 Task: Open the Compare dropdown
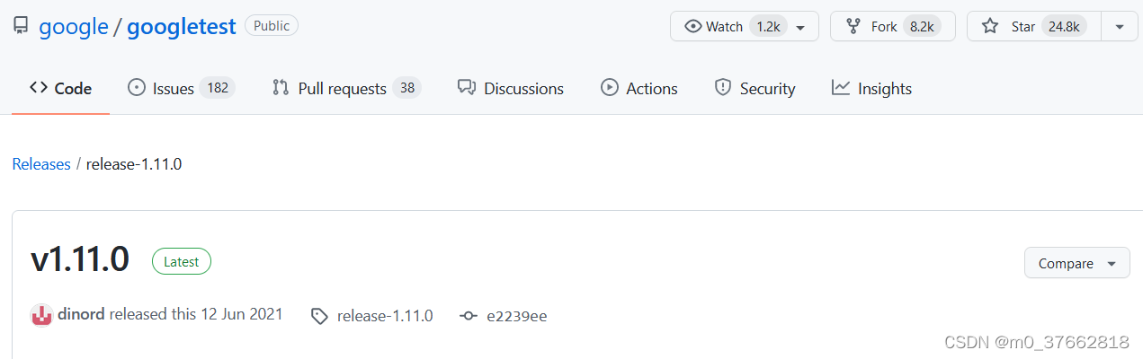point(1076,264)
